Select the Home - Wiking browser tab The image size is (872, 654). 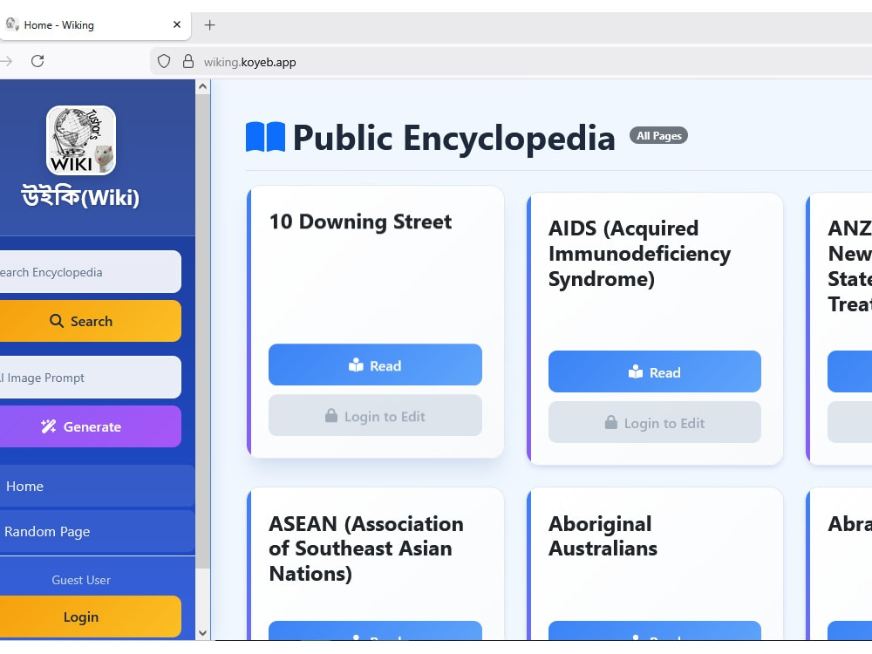click(x=94, y=25)
